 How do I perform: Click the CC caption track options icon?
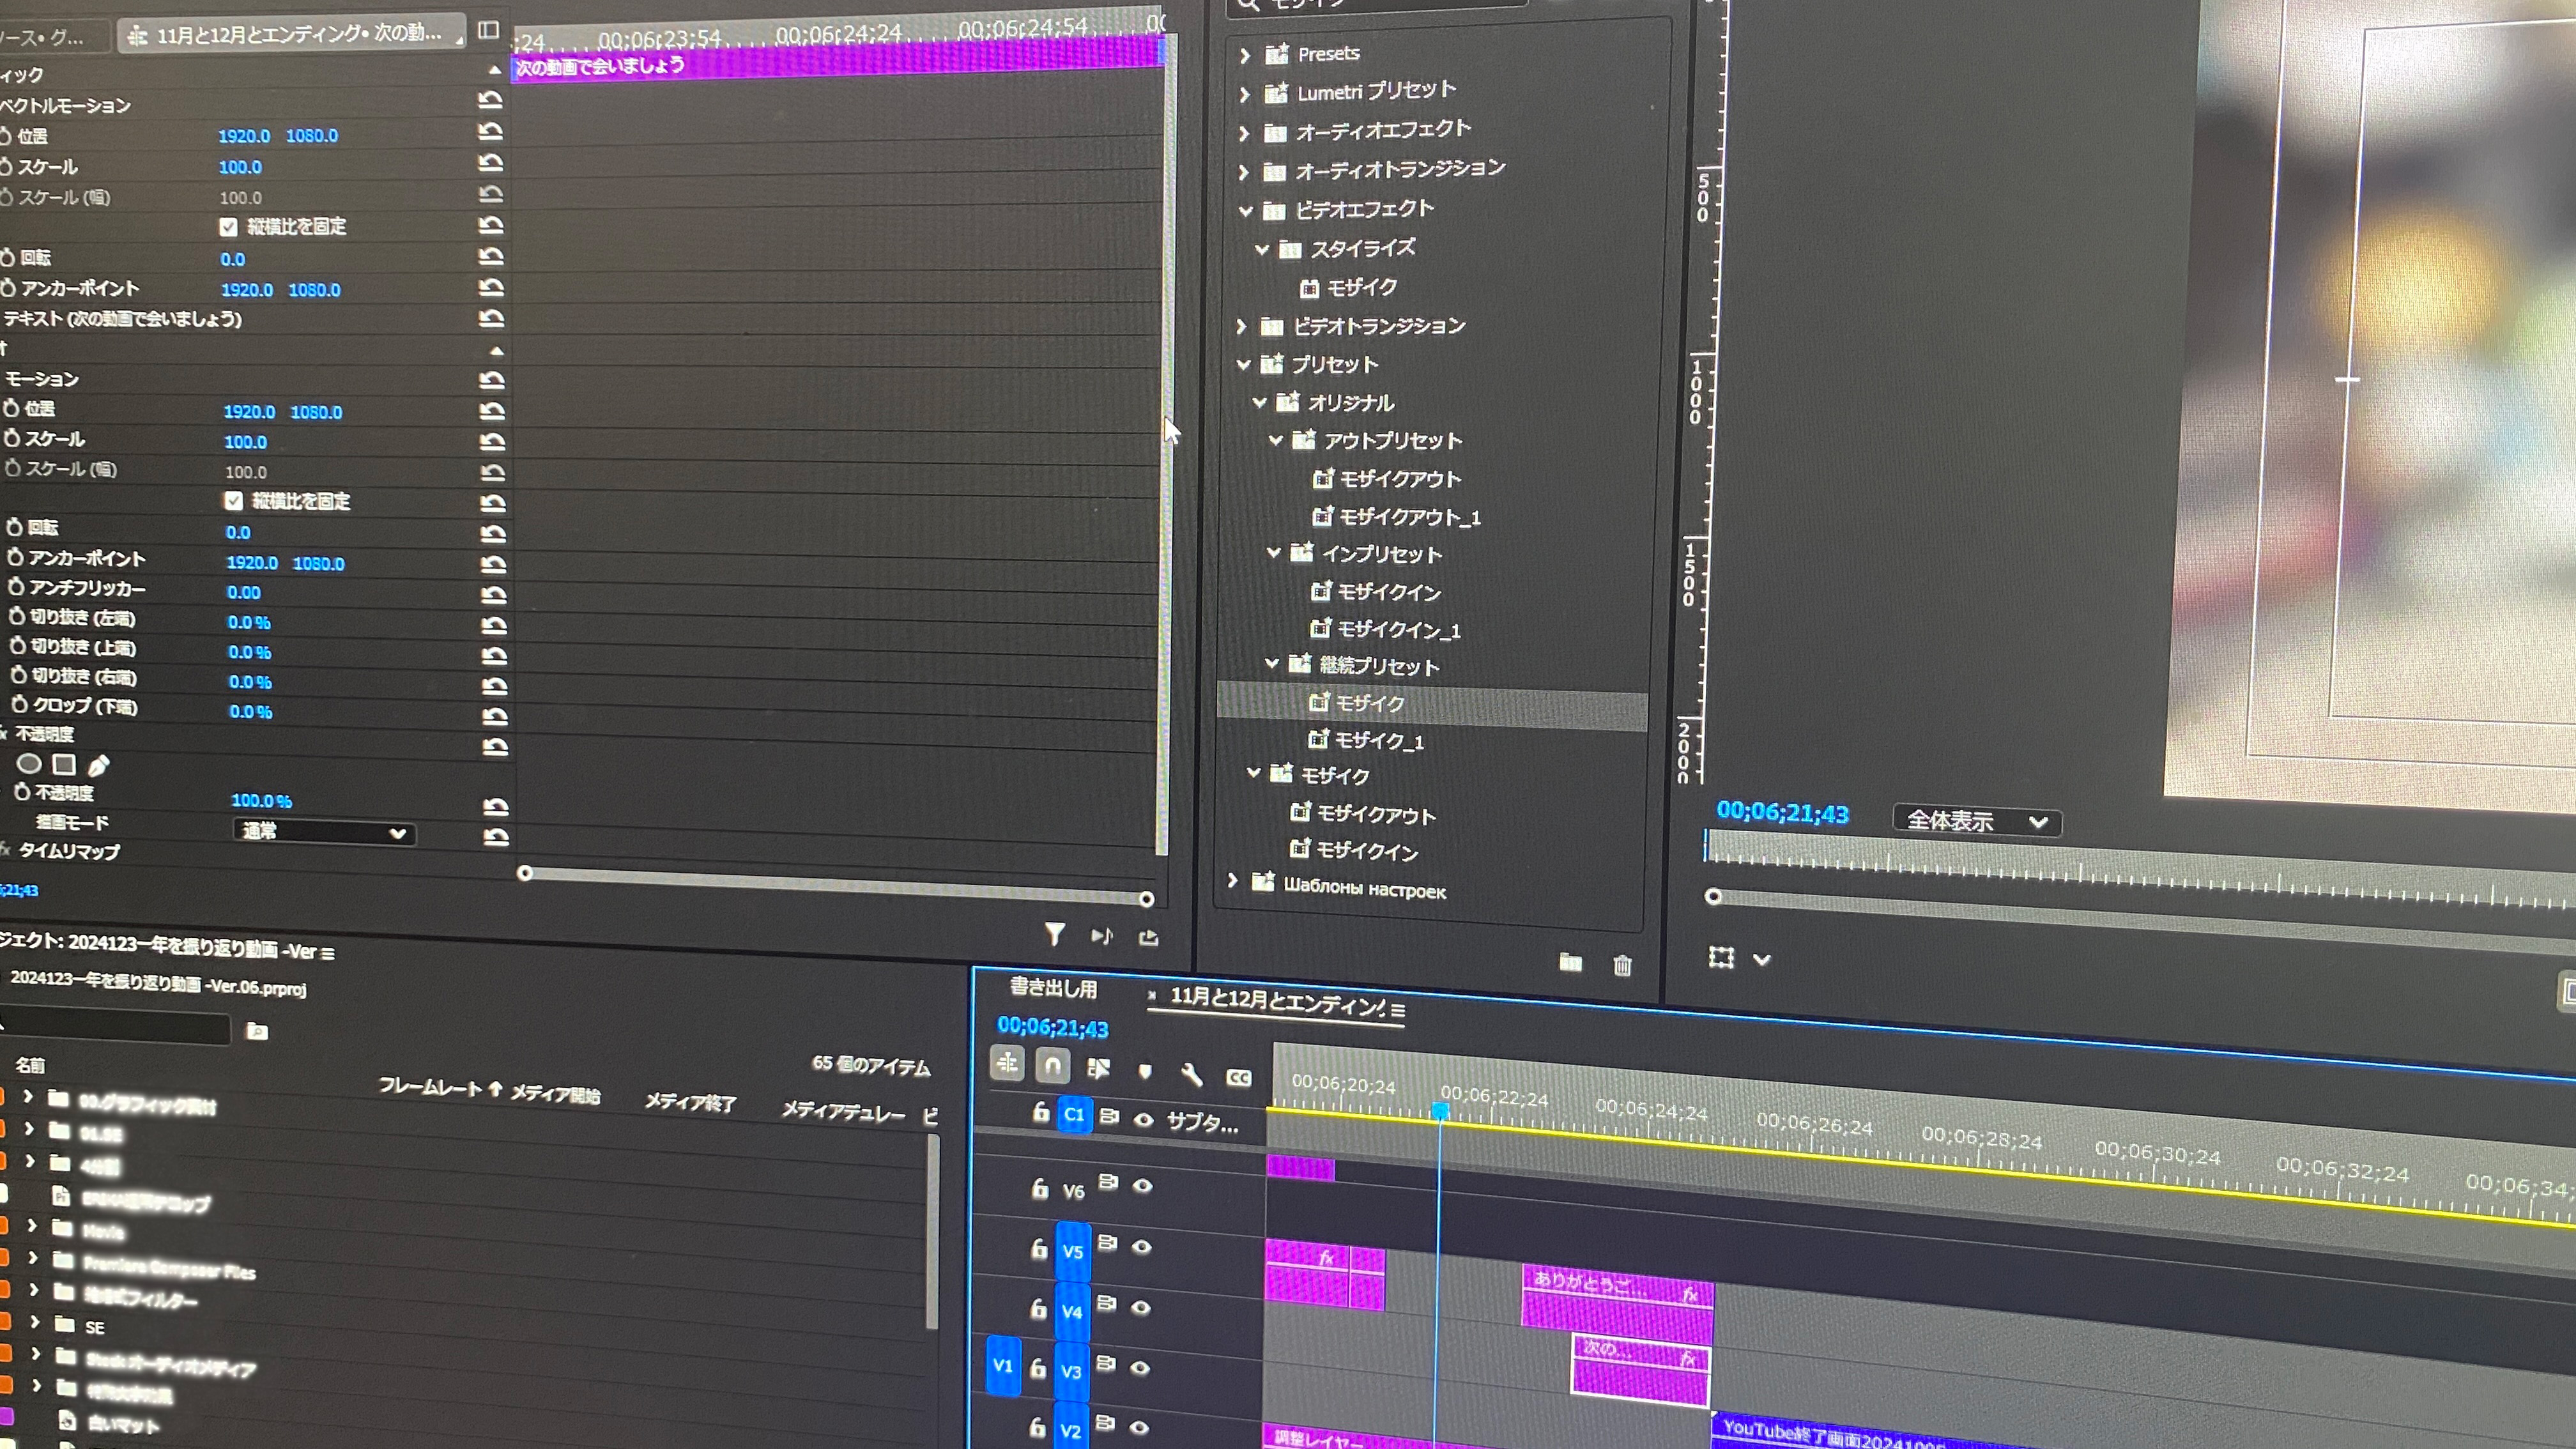1238,1078
